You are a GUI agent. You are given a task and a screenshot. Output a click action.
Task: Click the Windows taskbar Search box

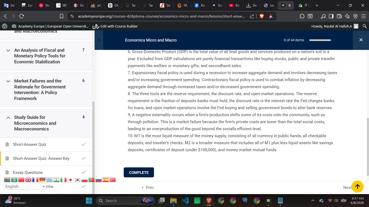click(125, 201)
